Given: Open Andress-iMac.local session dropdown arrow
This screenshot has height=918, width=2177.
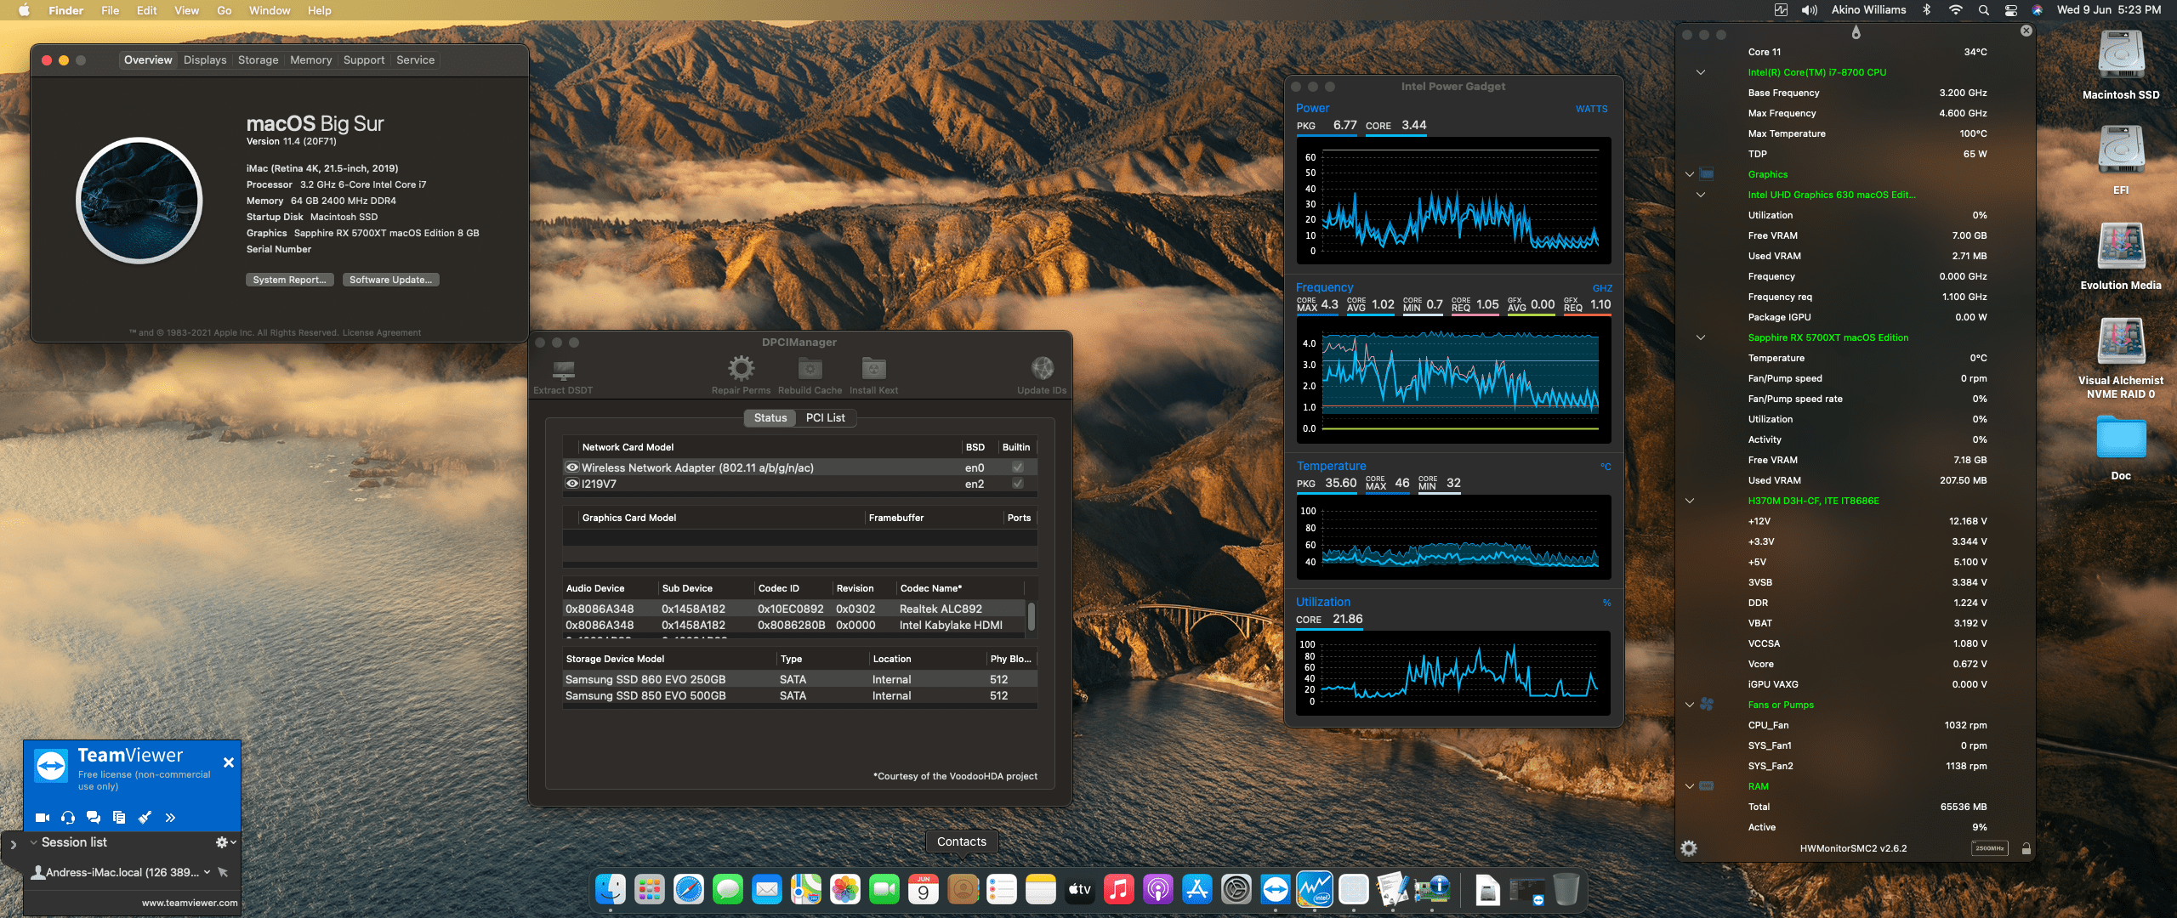Looking at the screenshot, I should 207,872.
